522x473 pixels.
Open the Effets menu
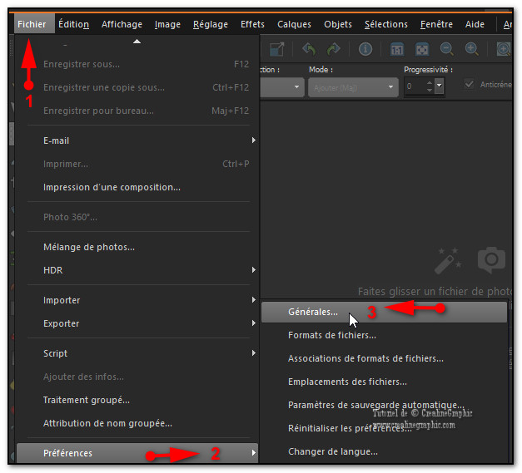click(252, 24)
